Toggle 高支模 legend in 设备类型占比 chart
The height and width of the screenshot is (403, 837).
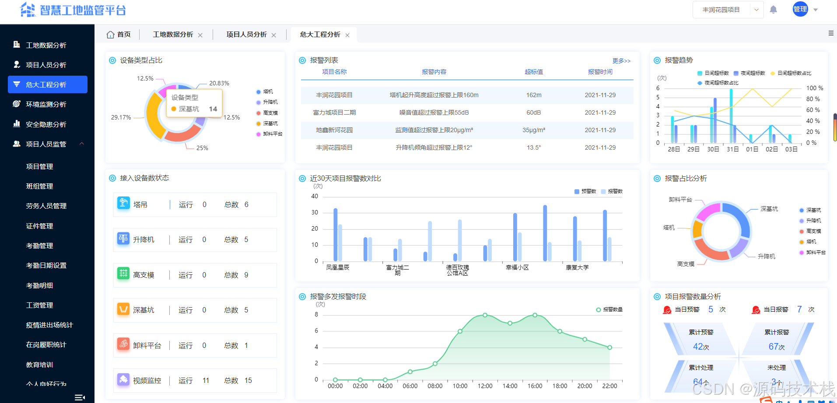[267, 113]
